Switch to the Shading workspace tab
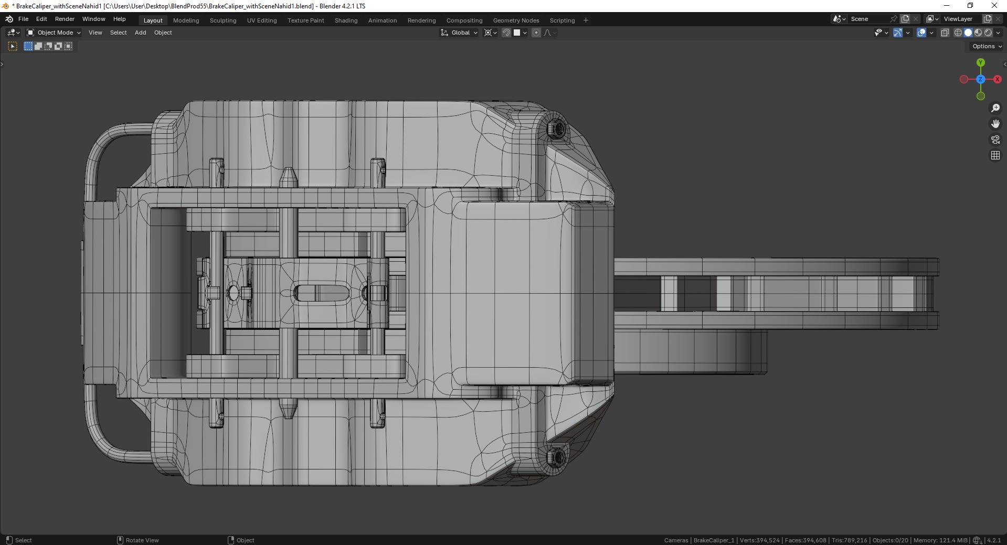1007x545 pixels. click(346, 20)
